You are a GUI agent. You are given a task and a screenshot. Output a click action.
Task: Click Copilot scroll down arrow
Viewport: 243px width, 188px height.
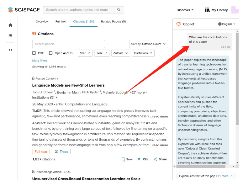pyautogui.click(x=237, y=163)
